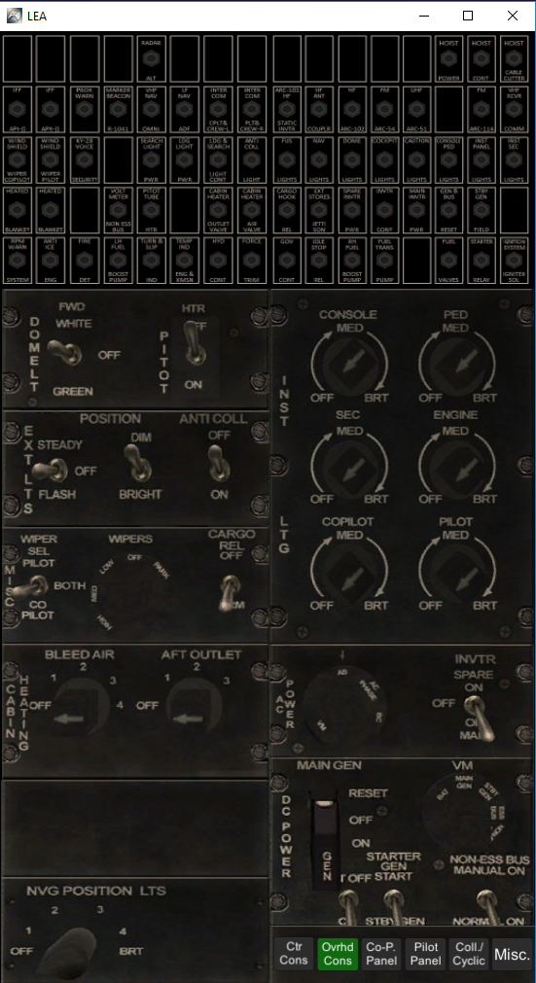This screenshot has width=536, height=983.
Task: Flip the POSITION lights steady/flash switch
Action: [51, 469]
